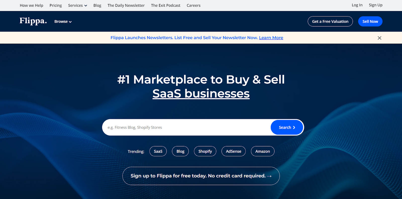Follow the Learn More link in the banner
The height and width of the screenshot is (199, 402).
[x=271, y=38]
